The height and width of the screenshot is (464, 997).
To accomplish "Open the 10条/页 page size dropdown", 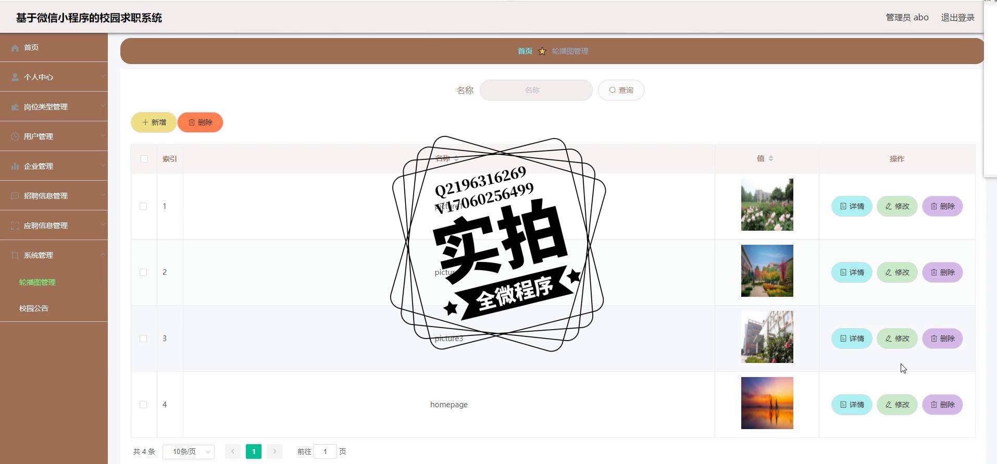I will click(x=189, y=452).
